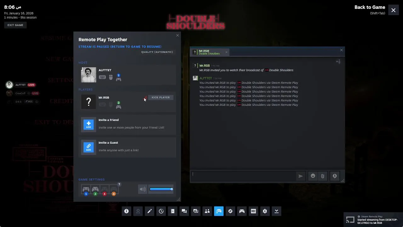Close the Mr.RGB chat tab

coord(226,52)
